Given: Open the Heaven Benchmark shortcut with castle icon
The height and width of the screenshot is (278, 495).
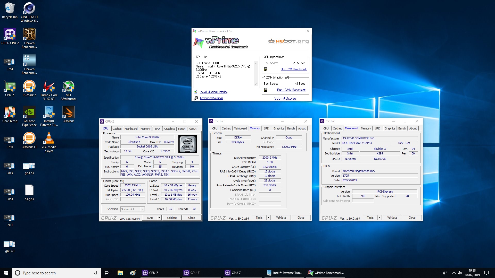Looking at the screenshot, I should click(29, 38).
